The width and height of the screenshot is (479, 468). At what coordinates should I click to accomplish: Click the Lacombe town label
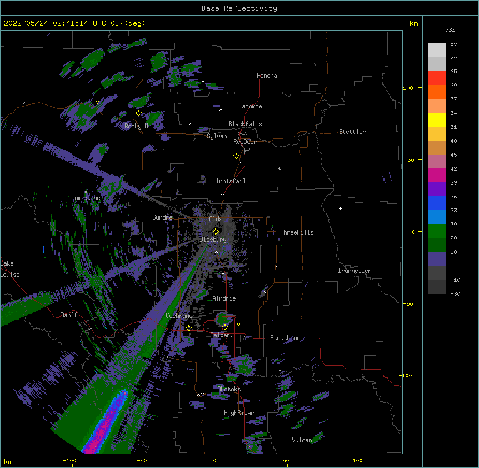coord(250,106)
